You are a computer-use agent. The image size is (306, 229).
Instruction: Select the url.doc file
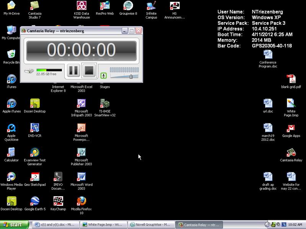coord(268,106)
